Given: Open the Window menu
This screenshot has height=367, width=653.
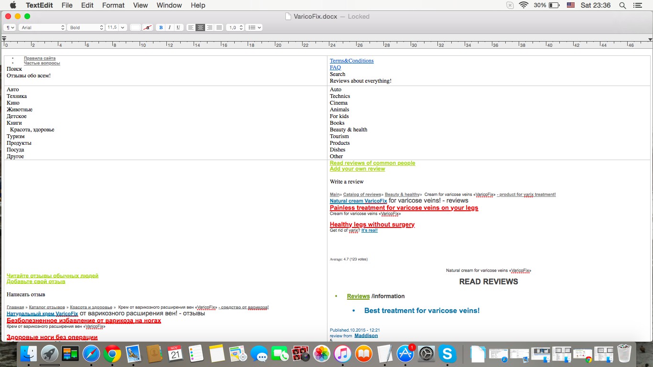Looking at the screenshot, I should coord(169,5).
